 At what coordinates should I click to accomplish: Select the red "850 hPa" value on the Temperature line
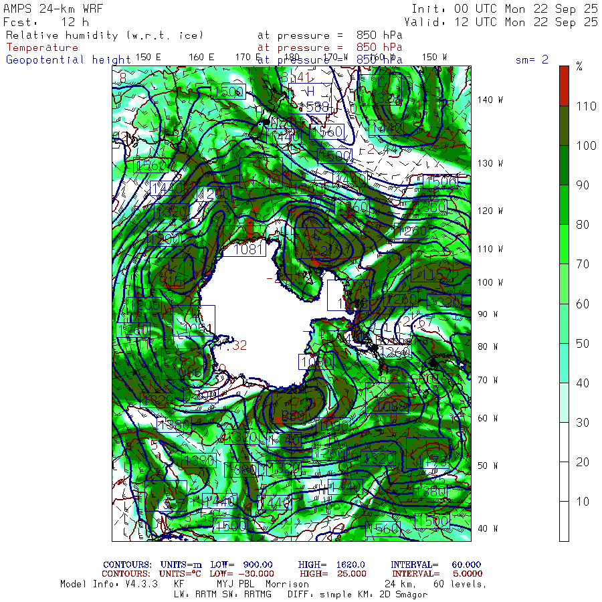coord(379,47)
